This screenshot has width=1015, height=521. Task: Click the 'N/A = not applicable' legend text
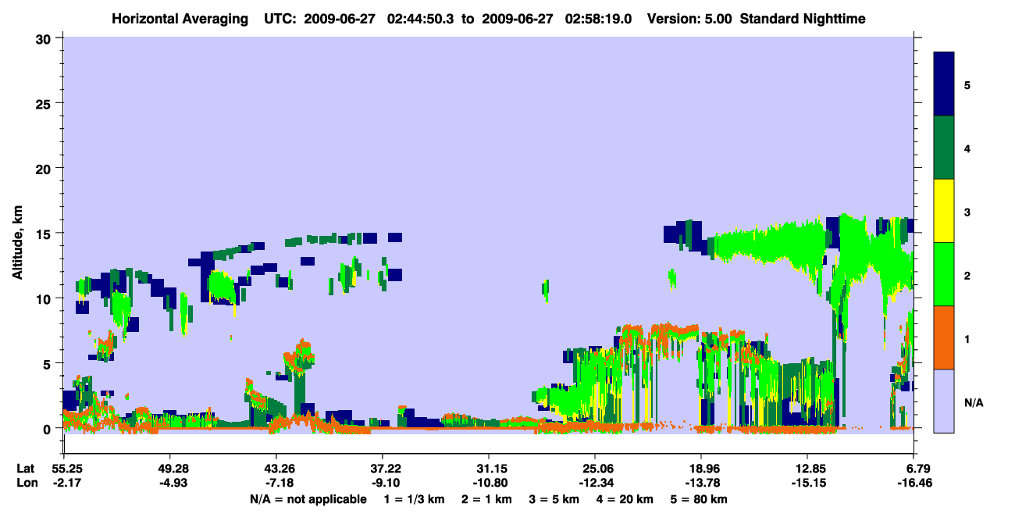point(308,499)
